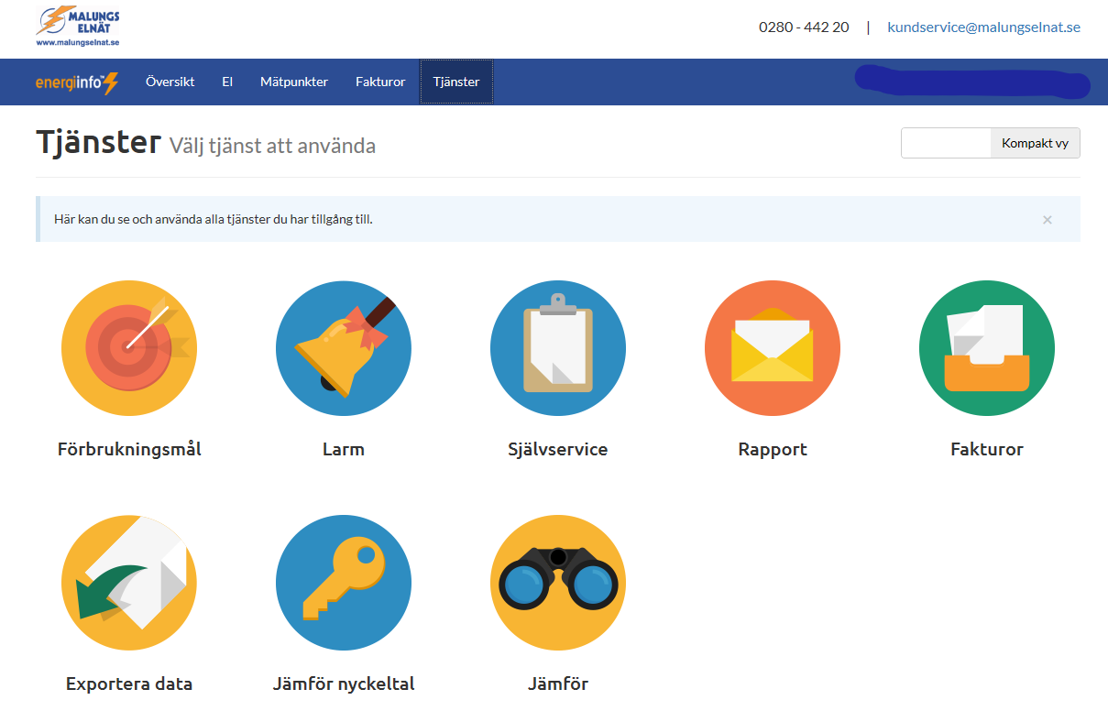
Task: Select the Jämför nyckeltal key icon
Action: [x=344, y=583]
